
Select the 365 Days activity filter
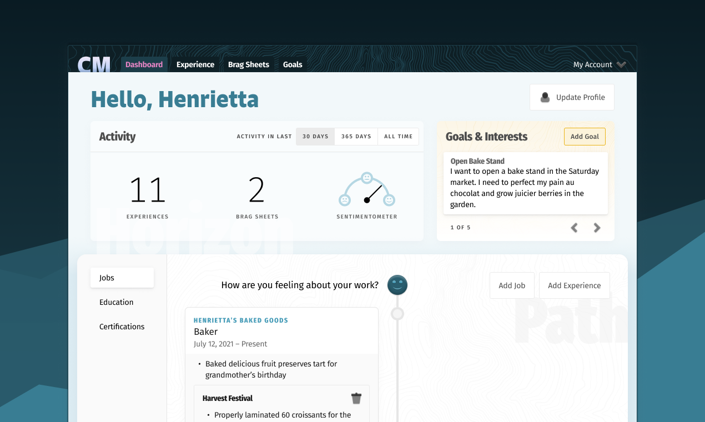[356, 137]
